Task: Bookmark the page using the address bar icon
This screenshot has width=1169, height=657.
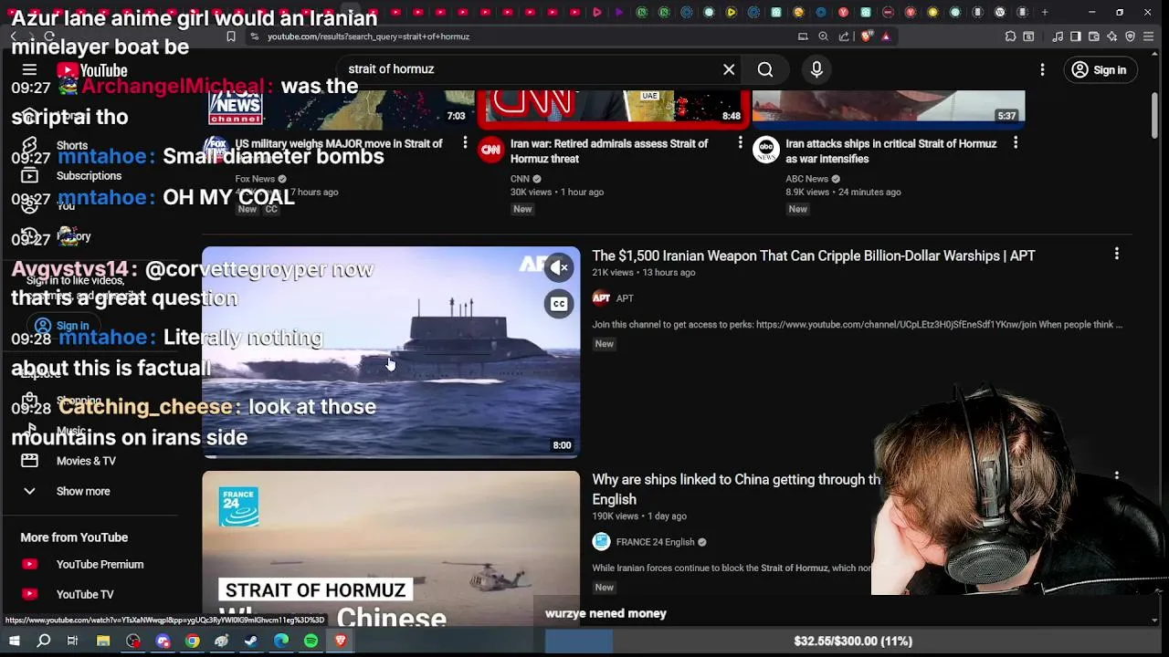Action: [x=231, y=36]
